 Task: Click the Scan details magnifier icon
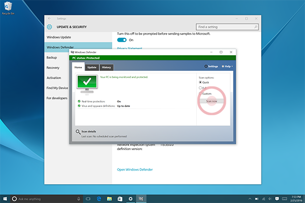click(x=78, y=132)
